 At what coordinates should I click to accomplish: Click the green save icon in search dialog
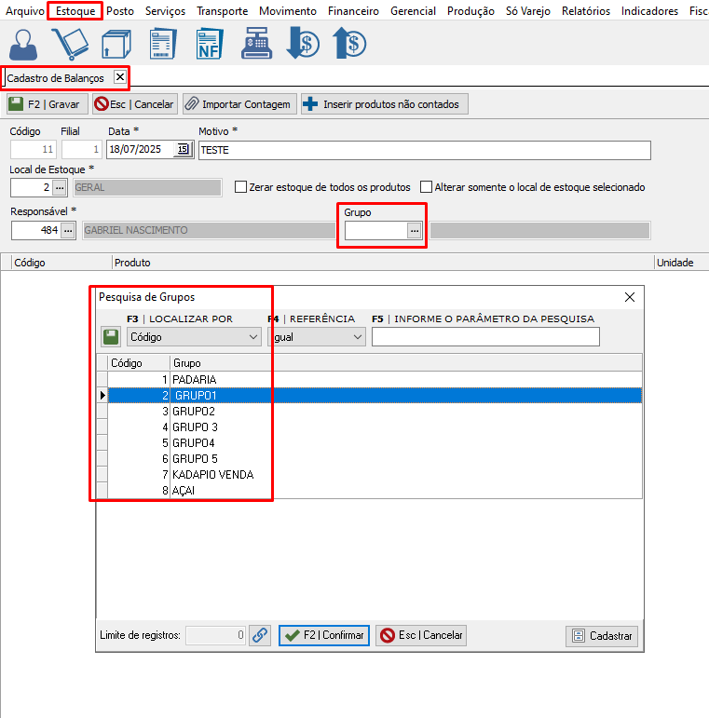coord(111,337)
